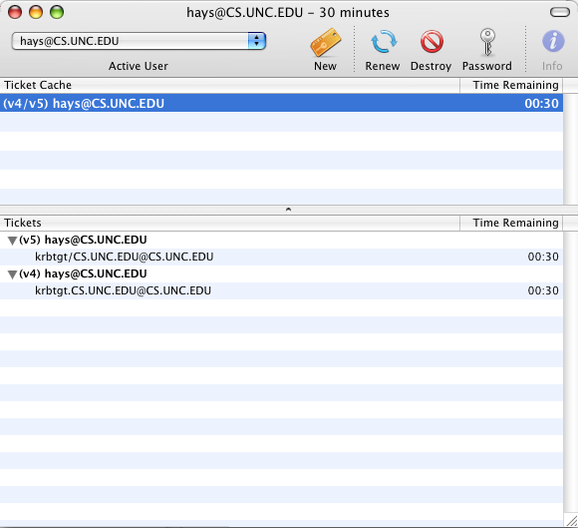Image resolution: width=578 pixels, height=528 pixels.
Task: Click the pane splitter handle arrow
Action: [x=288, y=210]
